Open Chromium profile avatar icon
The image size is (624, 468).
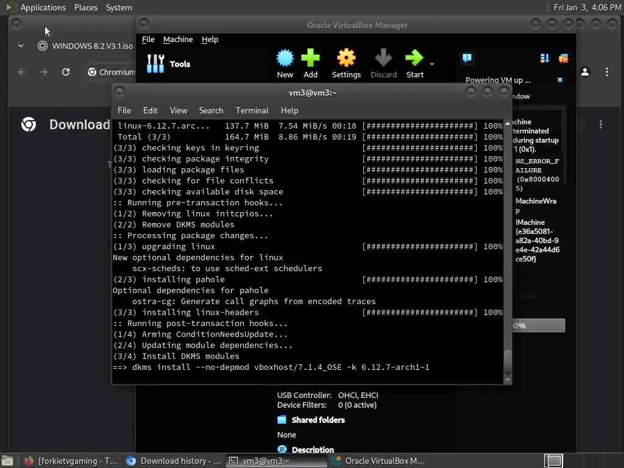click(585, 72)
